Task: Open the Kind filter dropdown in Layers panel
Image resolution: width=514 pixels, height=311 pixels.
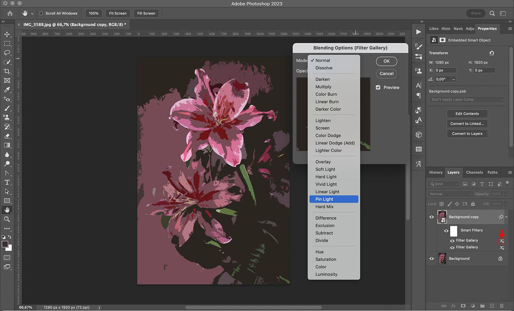Action: pyautogui.click(x=442, y=184)
